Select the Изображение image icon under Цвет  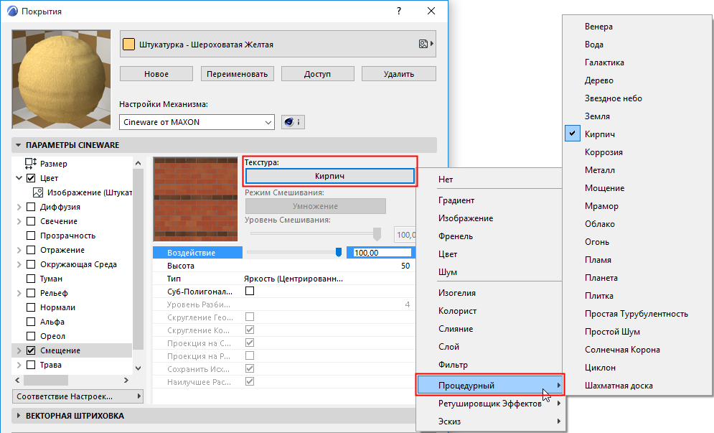(38, 192)
